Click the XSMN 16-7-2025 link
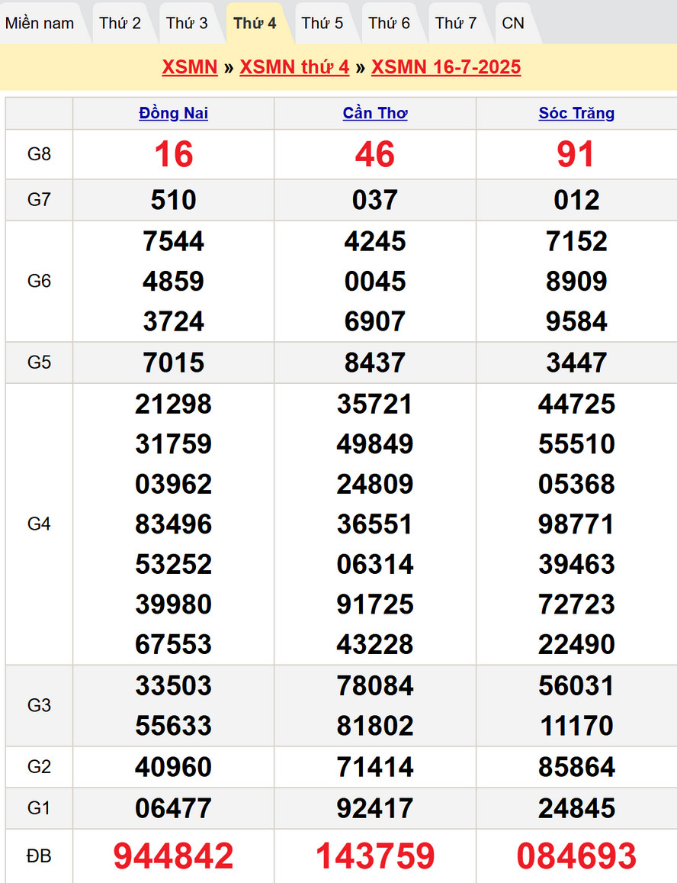Image resolution: width=677 pixels, height=883 pixels. pyautogui.click(x=446, y=67)
